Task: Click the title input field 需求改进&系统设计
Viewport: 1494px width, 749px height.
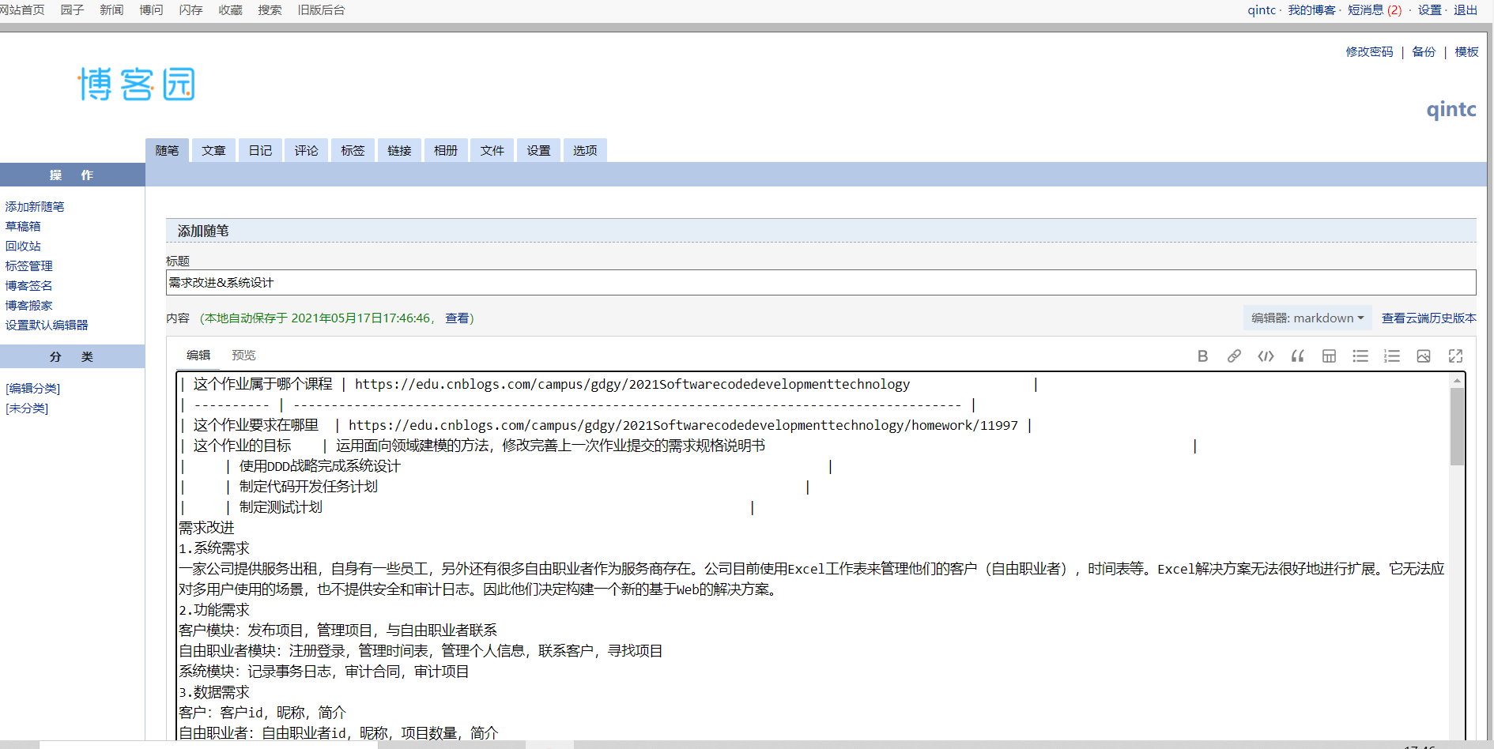Action: 821,283
